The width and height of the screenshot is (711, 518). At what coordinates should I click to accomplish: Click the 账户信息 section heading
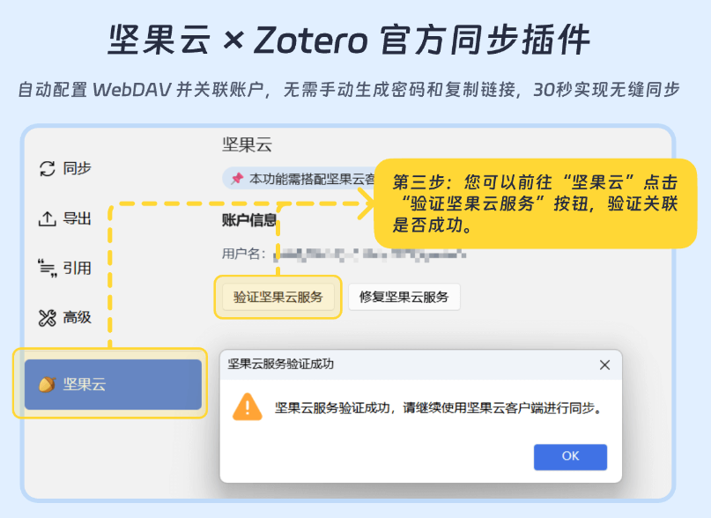(249, 221)
